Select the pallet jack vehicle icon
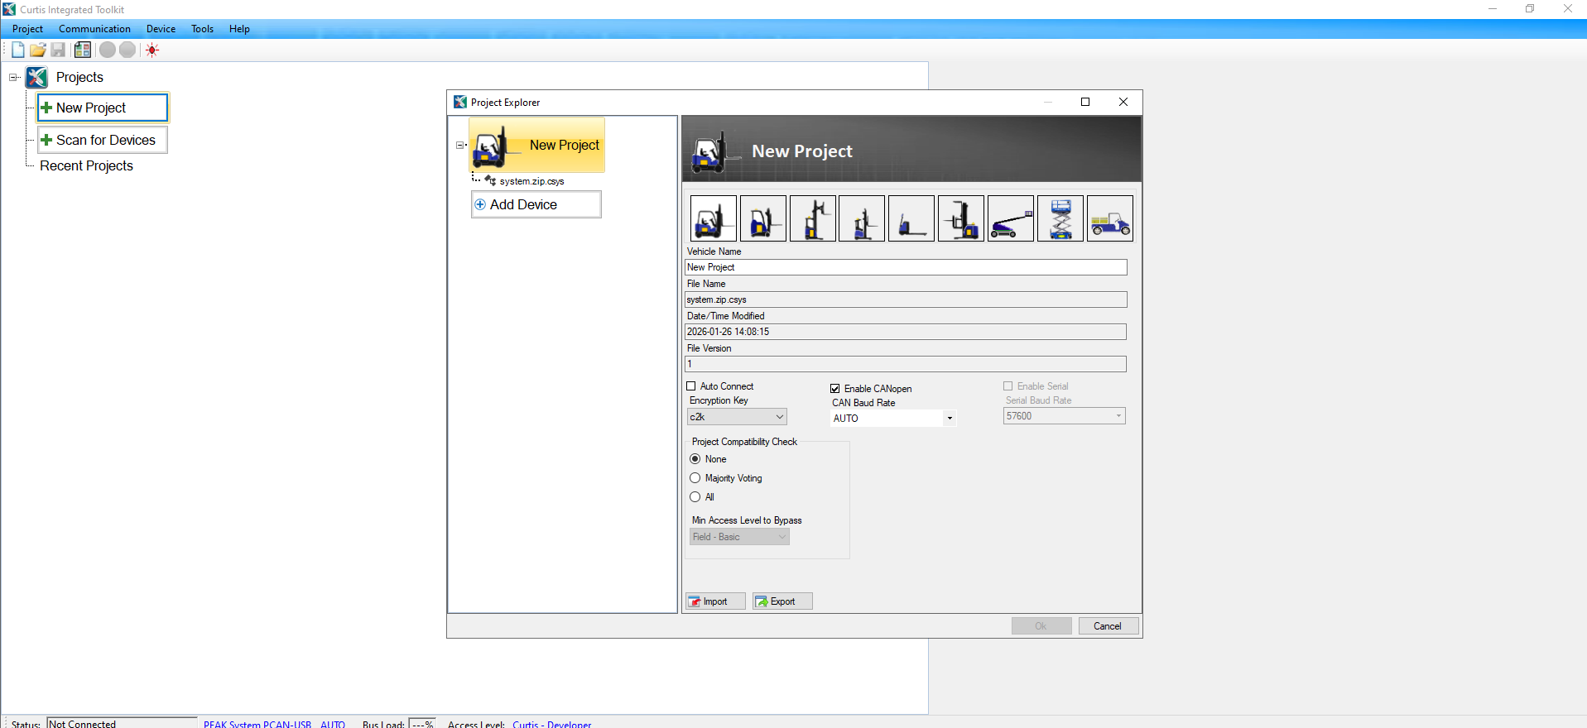The height and width of the screenshot is (728, 1587). [911, 218]
